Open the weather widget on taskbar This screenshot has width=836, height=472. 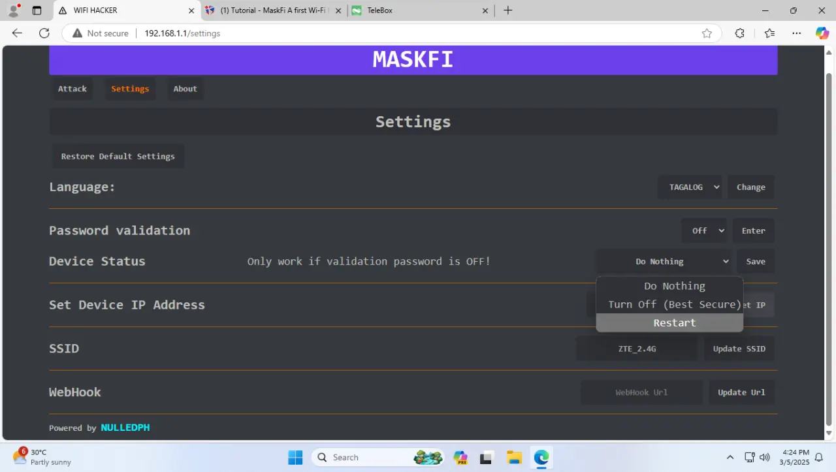pyautogui.click(x=42, y=457)
